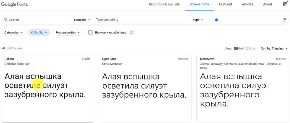Screen dimensions: 290x123
Task: Select the Browse fonts tab
Action: 199,4
